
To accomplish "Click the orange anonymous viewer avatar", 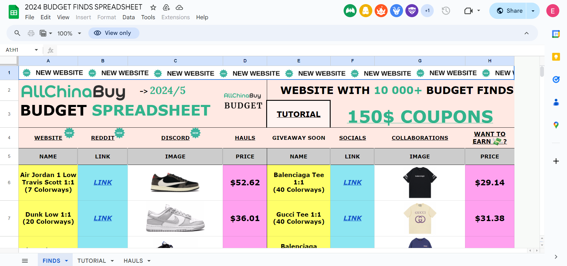I will (381, 11).
